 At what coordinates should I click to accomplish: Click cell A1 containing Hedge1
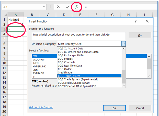point(16,20)
